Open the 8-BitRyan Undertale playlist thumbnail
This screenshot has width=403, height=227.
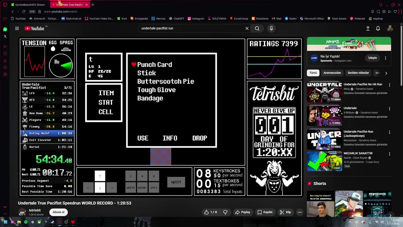point(324,116)
